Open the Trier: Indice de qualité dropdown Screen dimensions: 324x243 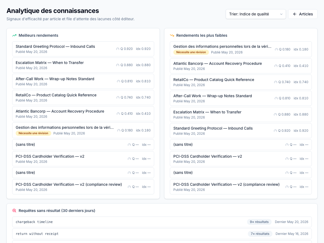256,14
